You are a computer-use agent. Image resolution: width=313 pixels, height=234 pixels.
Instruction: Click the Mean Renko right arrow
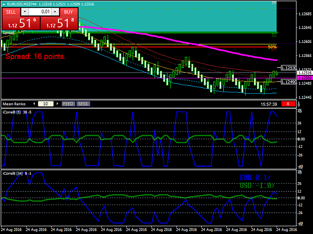click(57, 104)
